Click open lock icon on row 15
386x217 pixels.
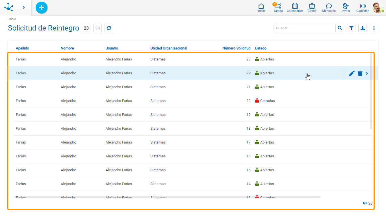pos(257,170)
